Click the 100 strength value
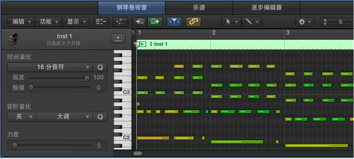 click(98, 77)
